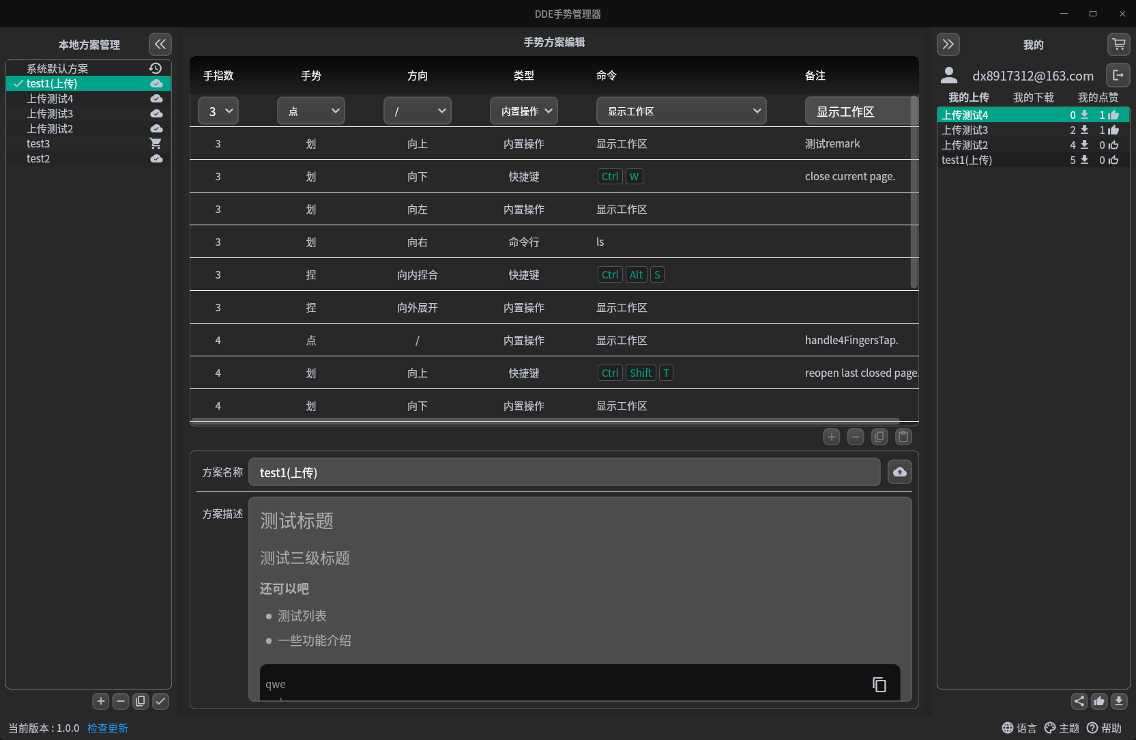Select row with Ctrl Alt S shortcut
The image size is (1136, 740).
pos(554,274)
